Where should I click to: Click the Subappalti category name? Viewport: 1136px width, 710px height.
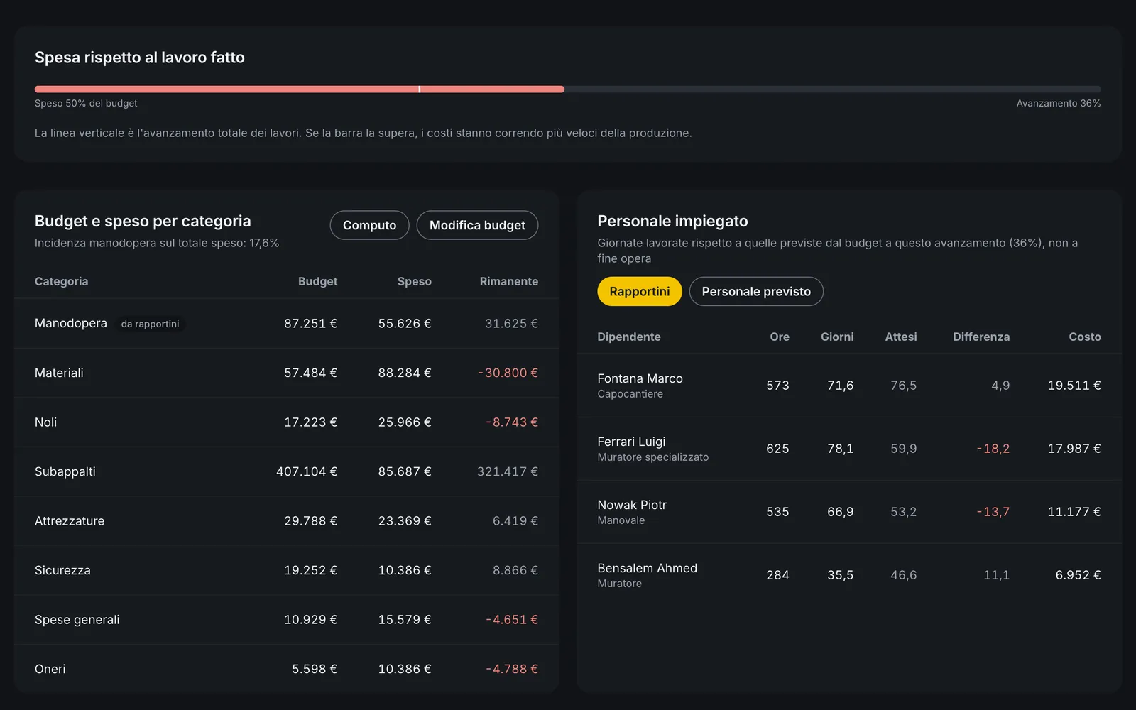point(65,471)
